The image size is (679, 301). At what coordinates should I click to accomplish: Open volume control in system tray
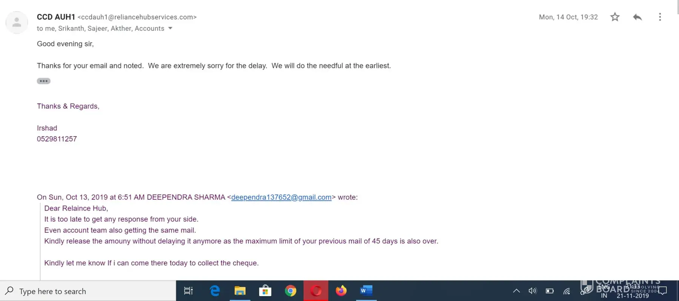point(533,291)
